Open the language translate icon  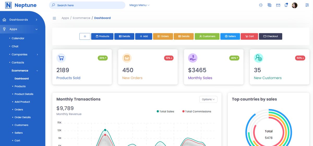(269, 5)
